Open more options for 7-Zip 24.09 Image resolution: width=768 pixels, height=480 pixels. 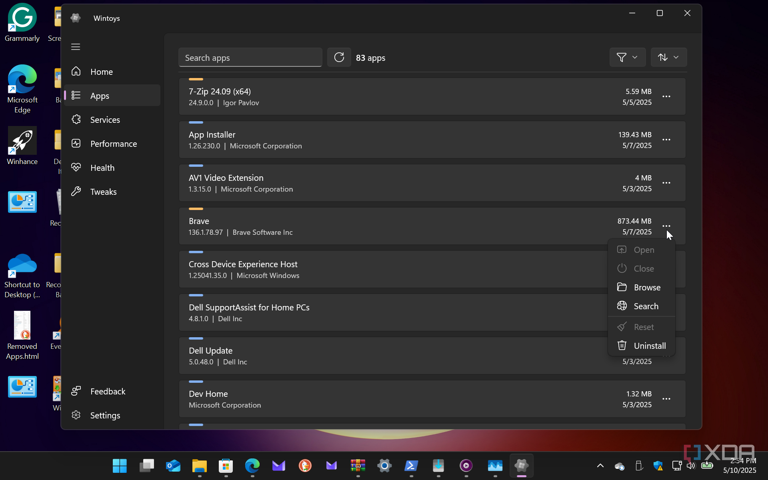click(666, 96)
